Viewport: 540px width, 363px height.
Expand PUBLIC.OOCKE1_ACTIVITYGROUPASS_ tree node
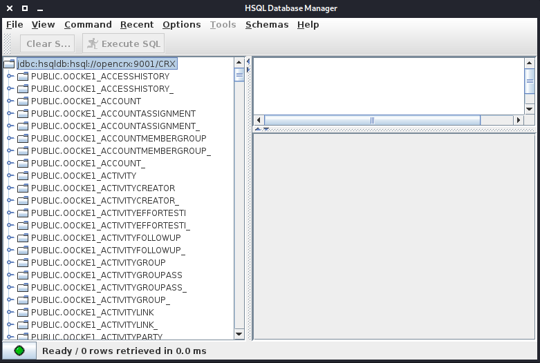(x=10, y=287)
